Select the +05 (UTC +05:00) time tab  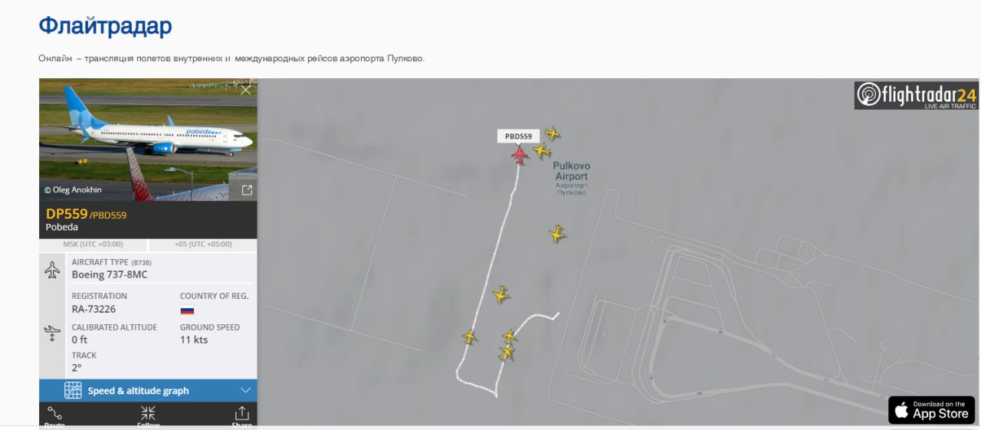[203, 245]
